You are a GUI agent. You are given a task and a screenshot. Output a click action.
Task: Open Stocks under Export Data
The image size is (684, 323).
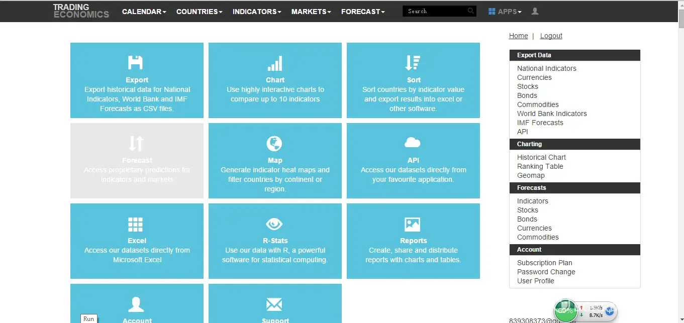pos(528,86)
